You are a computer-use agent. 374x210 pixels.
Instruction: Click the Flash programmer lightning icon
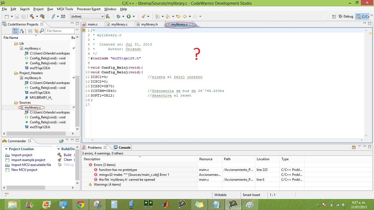click(53, 16)
